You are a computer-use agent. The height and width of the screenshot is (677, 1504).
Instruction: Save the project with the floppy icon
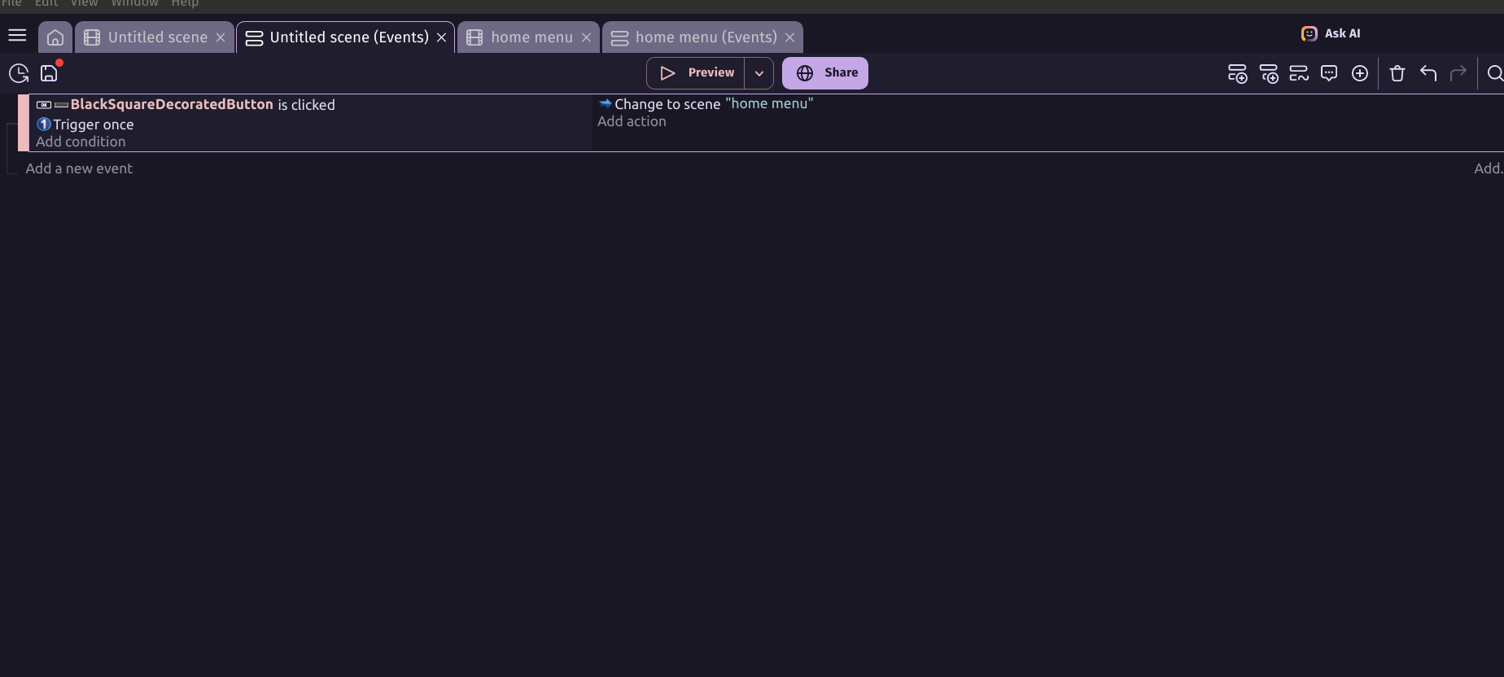[49, 73]
